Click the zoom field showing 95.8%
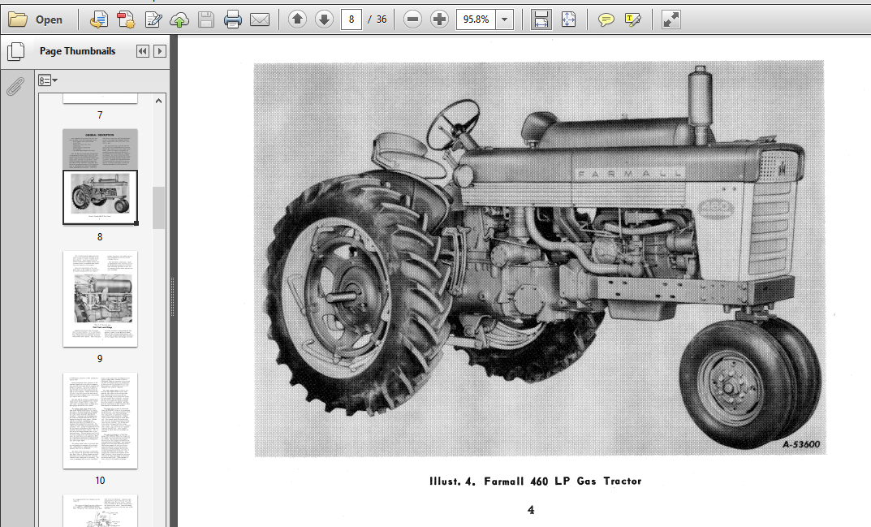Image resolution: width=871 pixels, height=527 pixels. pos(476,19)
